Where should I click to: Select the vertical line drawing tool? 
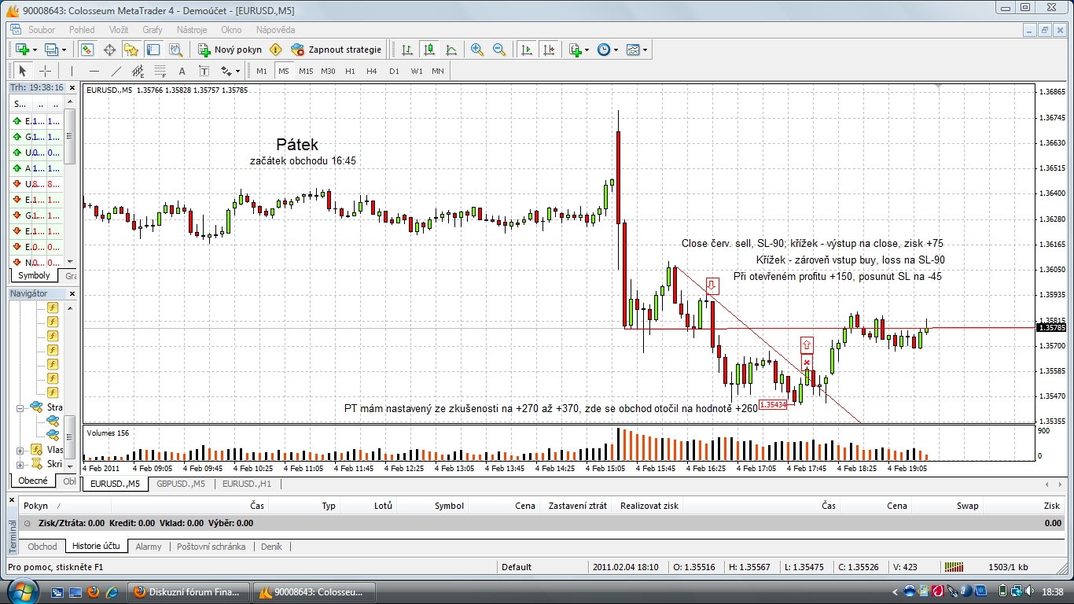pos(72,71)
